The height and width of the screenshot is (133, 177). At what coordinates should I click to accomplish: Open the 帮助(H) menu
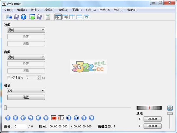click(x=132, y=10)
